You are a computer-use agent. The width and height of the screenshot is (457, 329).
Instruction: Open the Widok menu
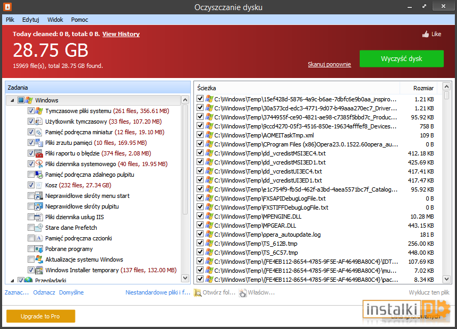55,20
